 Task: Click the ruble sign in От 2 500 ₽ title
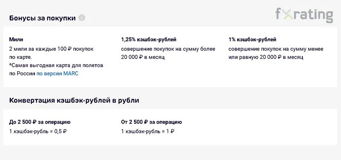146,122
